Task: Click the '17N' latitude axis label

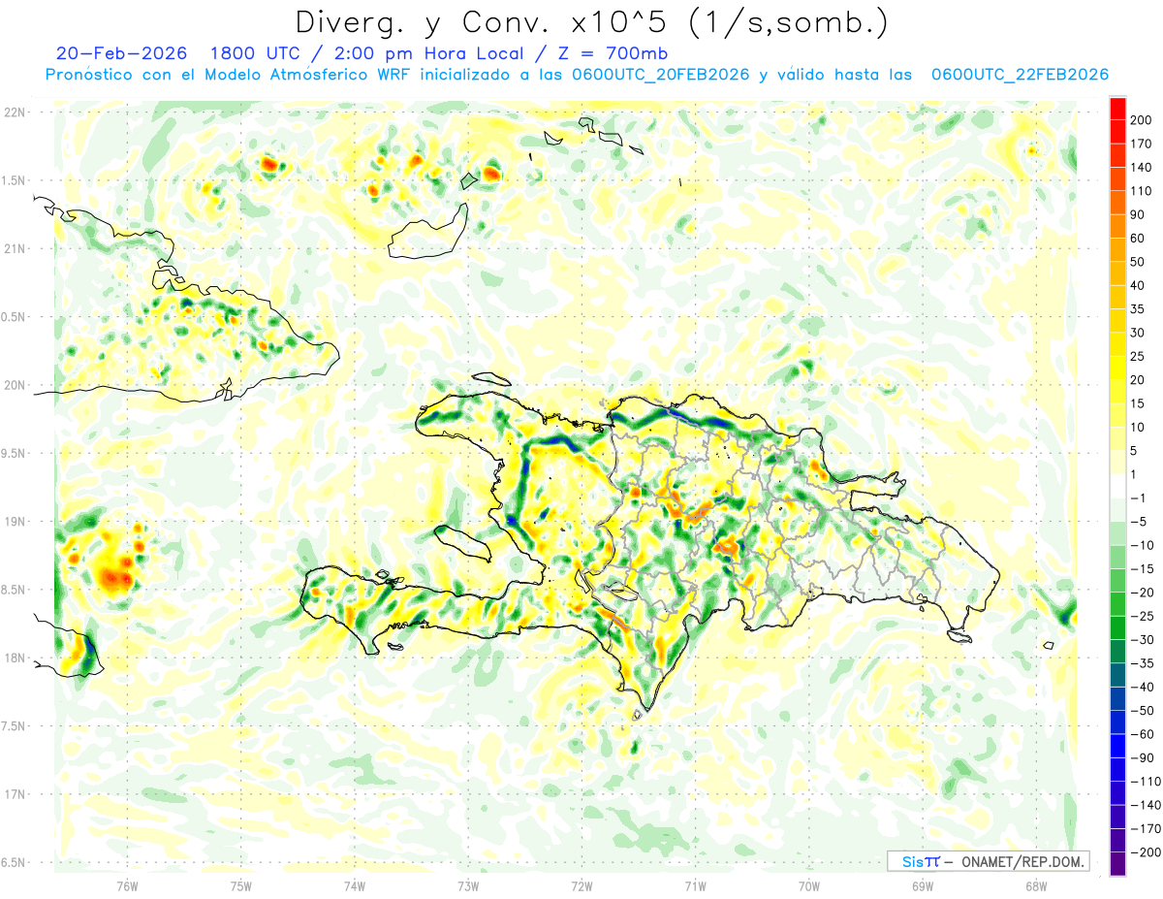Action: 16,794
